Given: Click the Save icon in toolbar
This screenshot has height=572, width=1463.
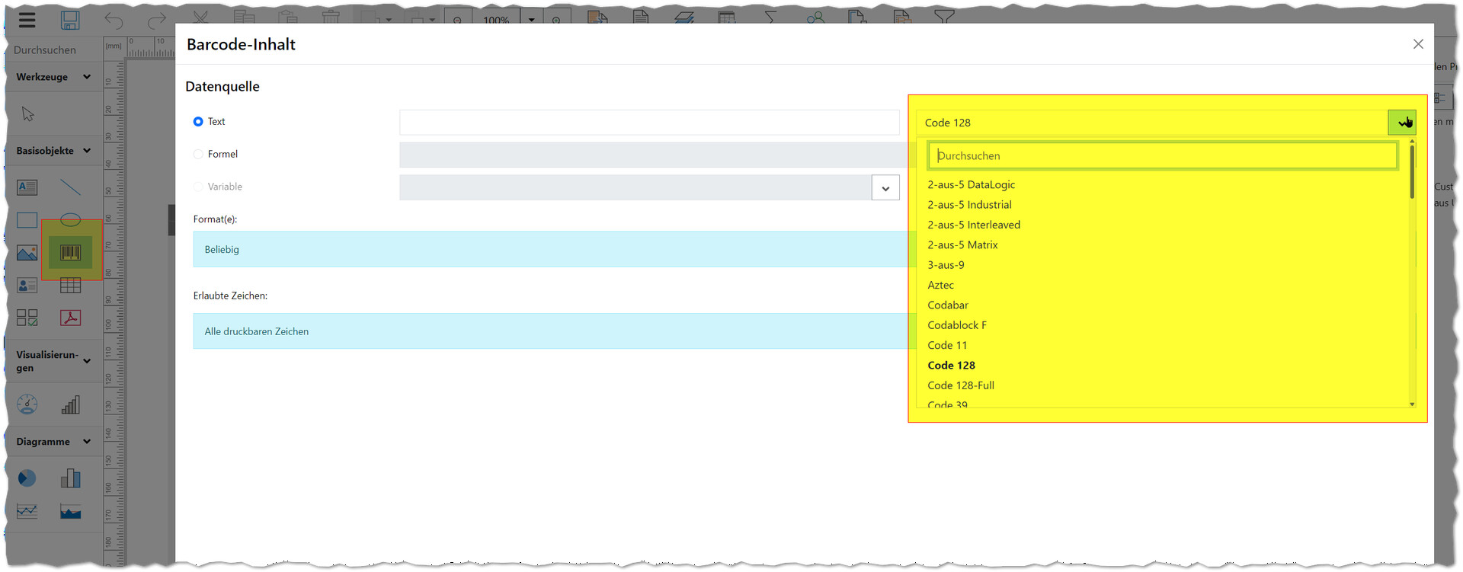Looking at the screenshot, I should (70, 21).
